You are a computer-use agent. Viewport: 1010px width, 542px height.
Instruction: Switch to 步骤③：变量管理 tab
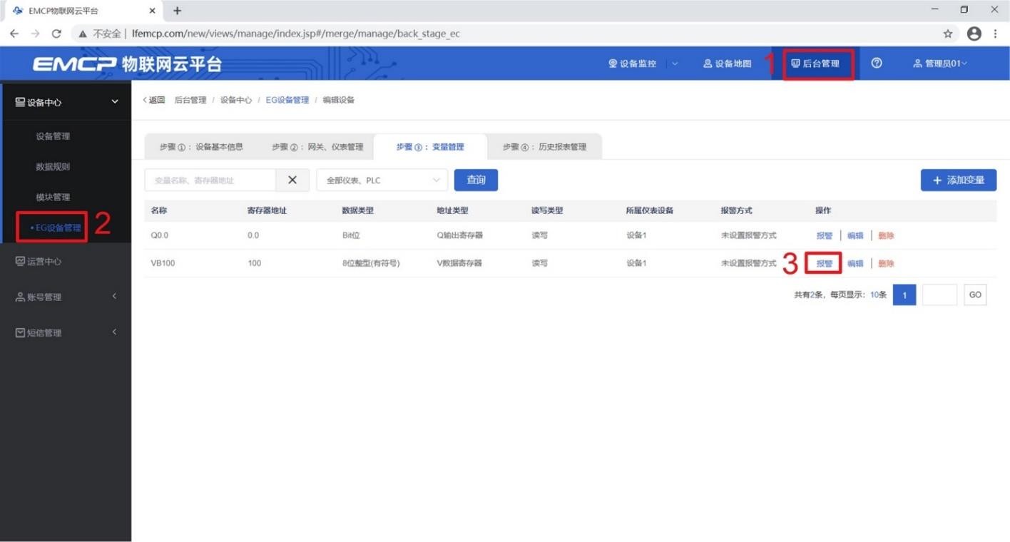[x=430, y=147]
